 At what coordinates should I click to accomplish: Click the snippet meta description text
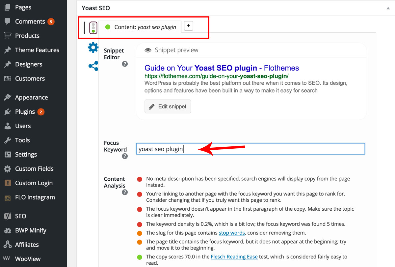tap(246, 87)
